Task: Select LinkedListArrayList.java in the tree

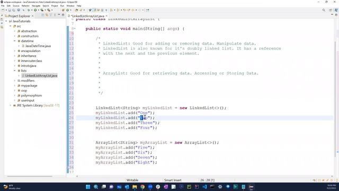Action: point(41,75)
